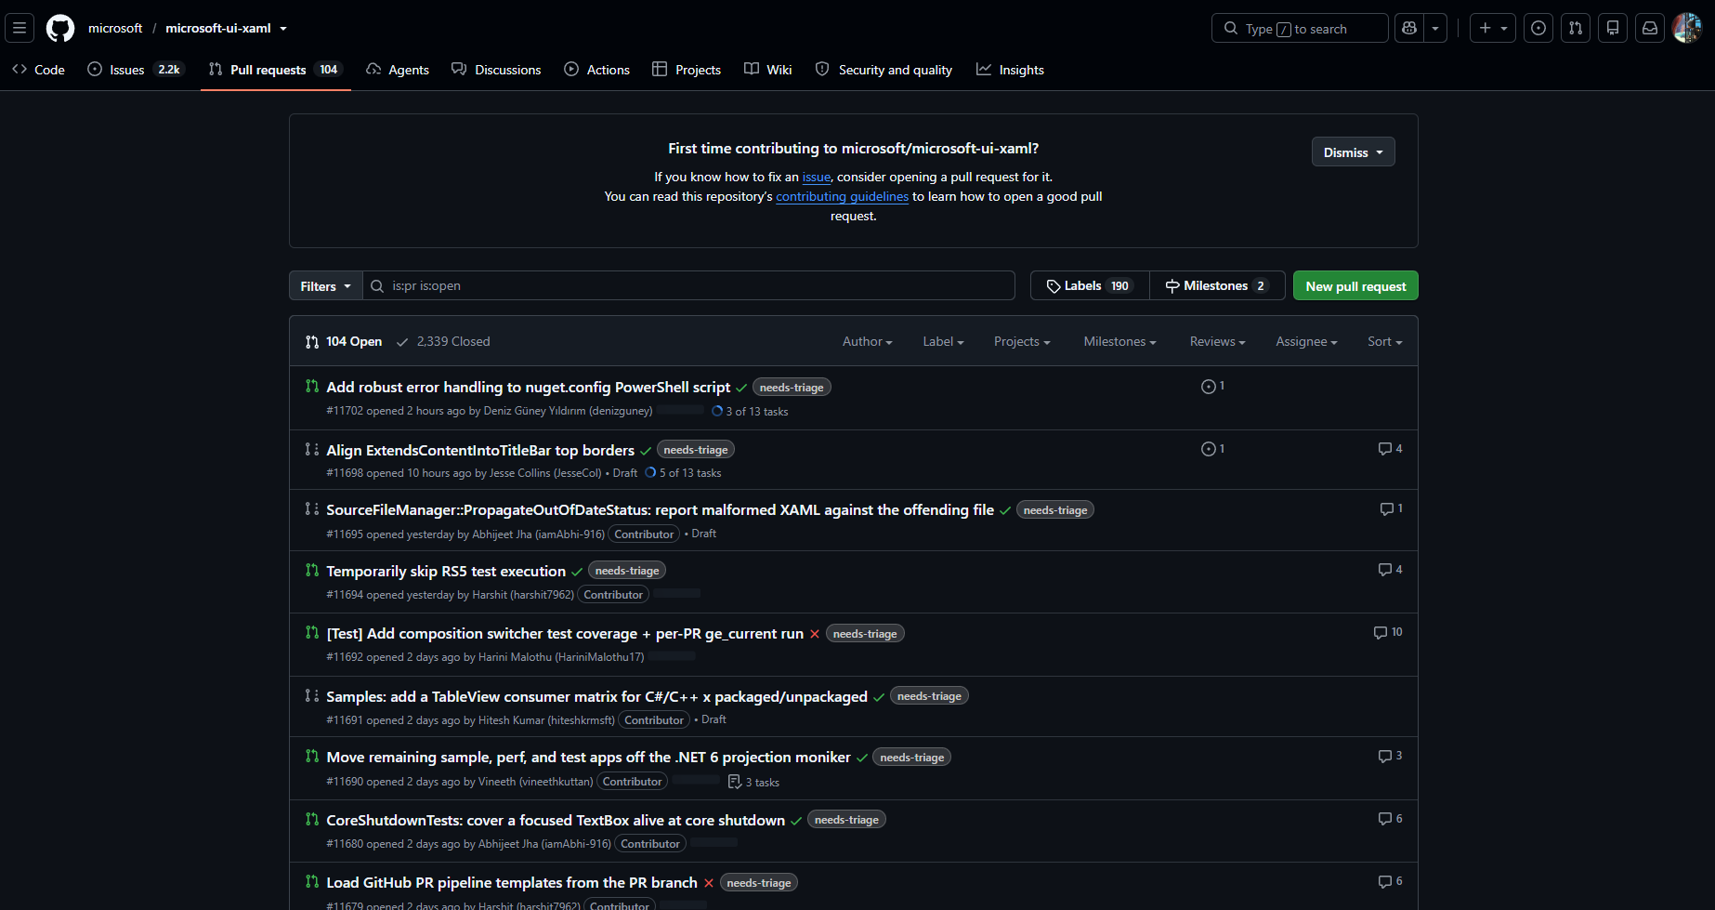This screenshot has width=1715, height=910.
Task: Open the Agents tab
Action: coord(398,70)
